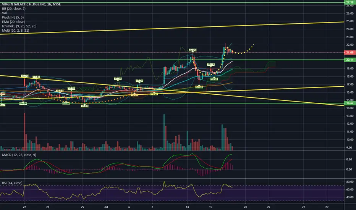Click the Jul label on the date axis
Image resolution: width=356 pixels, height=210 pixels.
coord(105,207)
